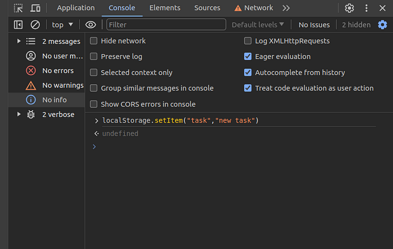Click the No Issues button

(314, 25)
